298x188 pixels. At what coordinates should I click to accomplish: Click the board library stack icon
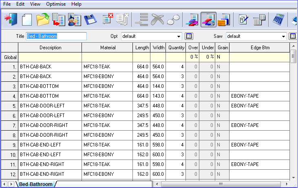pos(224,20)
